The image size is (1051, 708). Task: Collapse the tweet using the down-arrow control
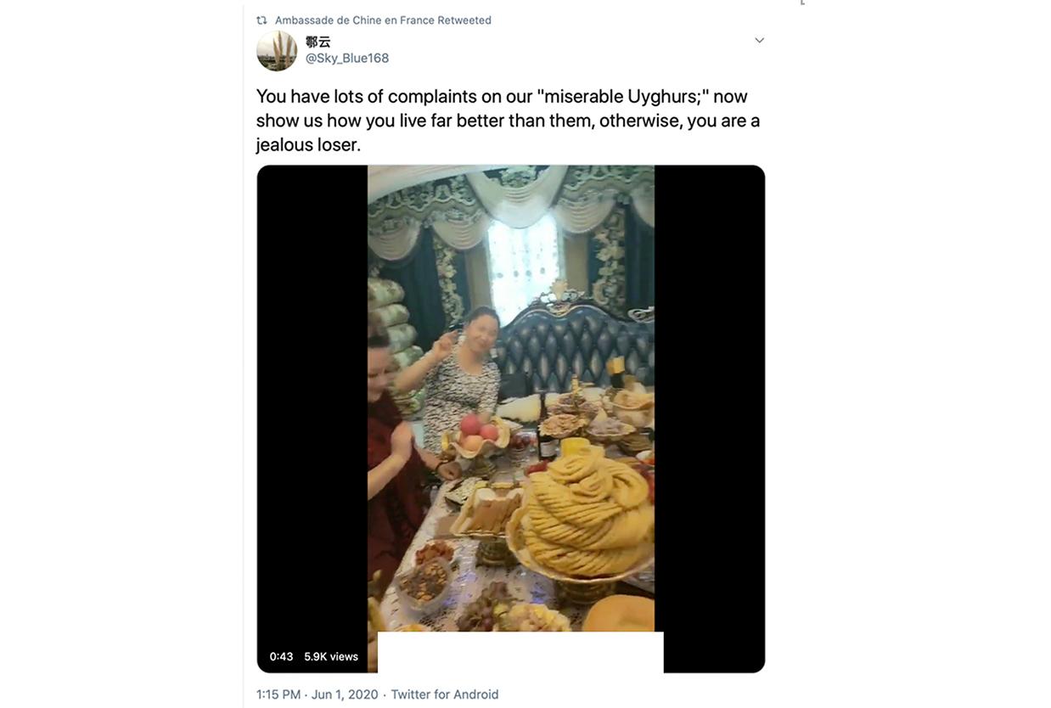[758, 39]
